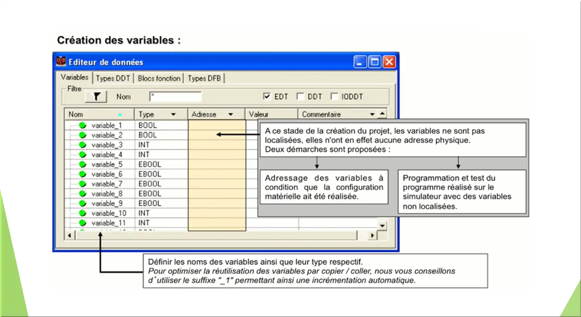Switch to the Variables tab
Image resolution: width=581 pixels, height=317 pixels.
[75, 77]
